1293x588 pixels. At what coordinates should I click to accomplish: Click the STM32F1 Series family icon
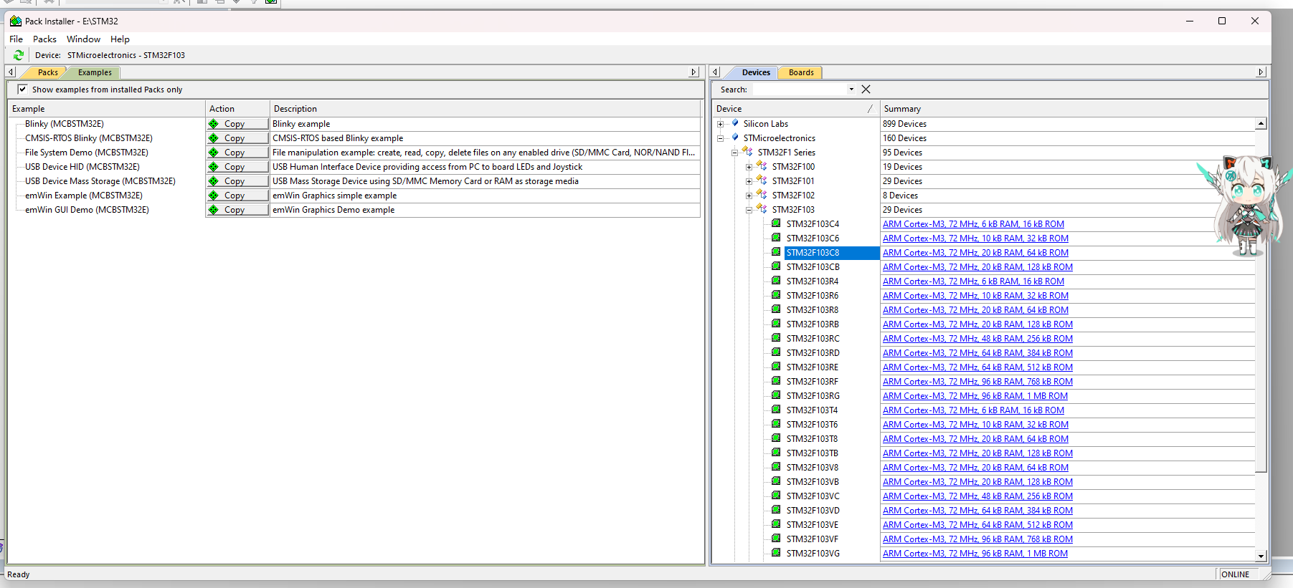coord(748,152)
